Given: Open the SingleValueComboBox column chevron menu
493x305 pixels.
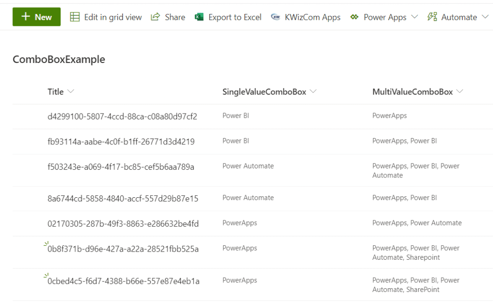Looking at the screenshot, I should pyautogui.click(x=313, y=91).
